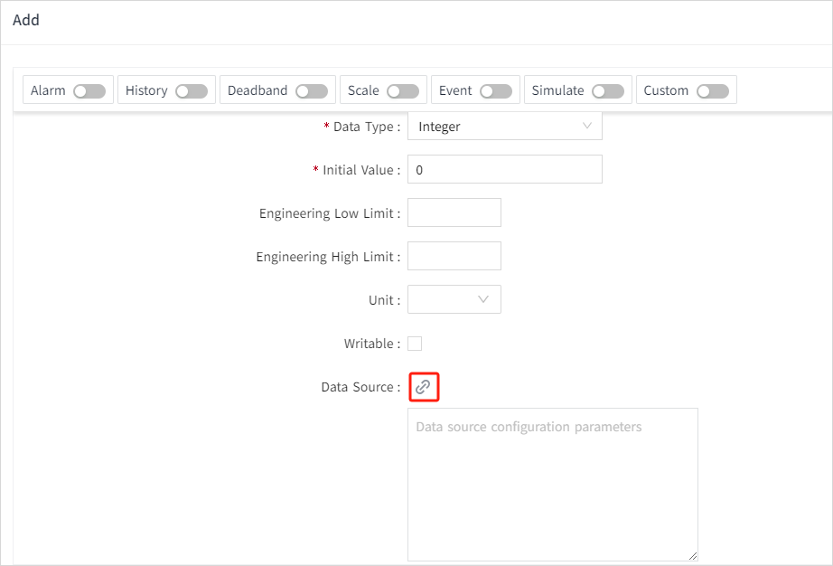Open the Data Source link icon
The height and width of the screenshot is (566, 833).
click(x=423, y=387)
